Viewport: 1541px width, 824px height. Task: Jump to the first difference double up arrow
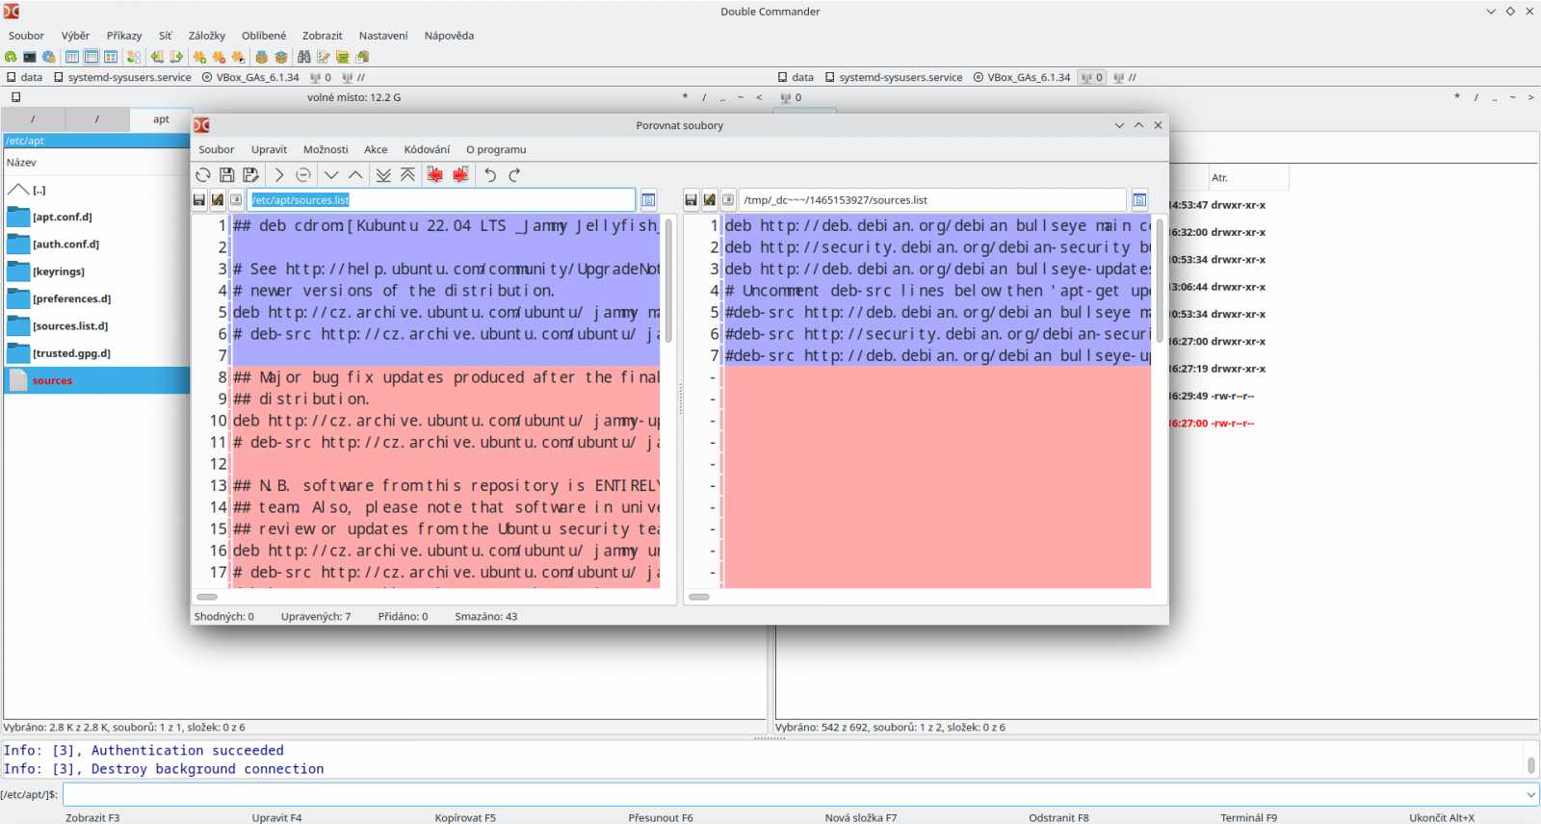(x=407, y=174)
